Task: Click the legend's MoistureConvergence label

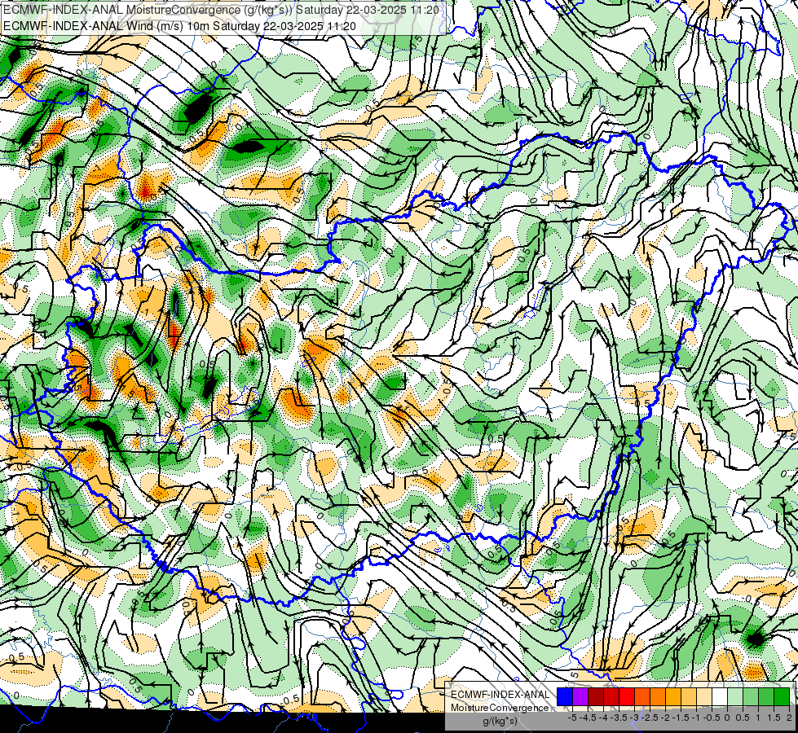Action: 500,708
